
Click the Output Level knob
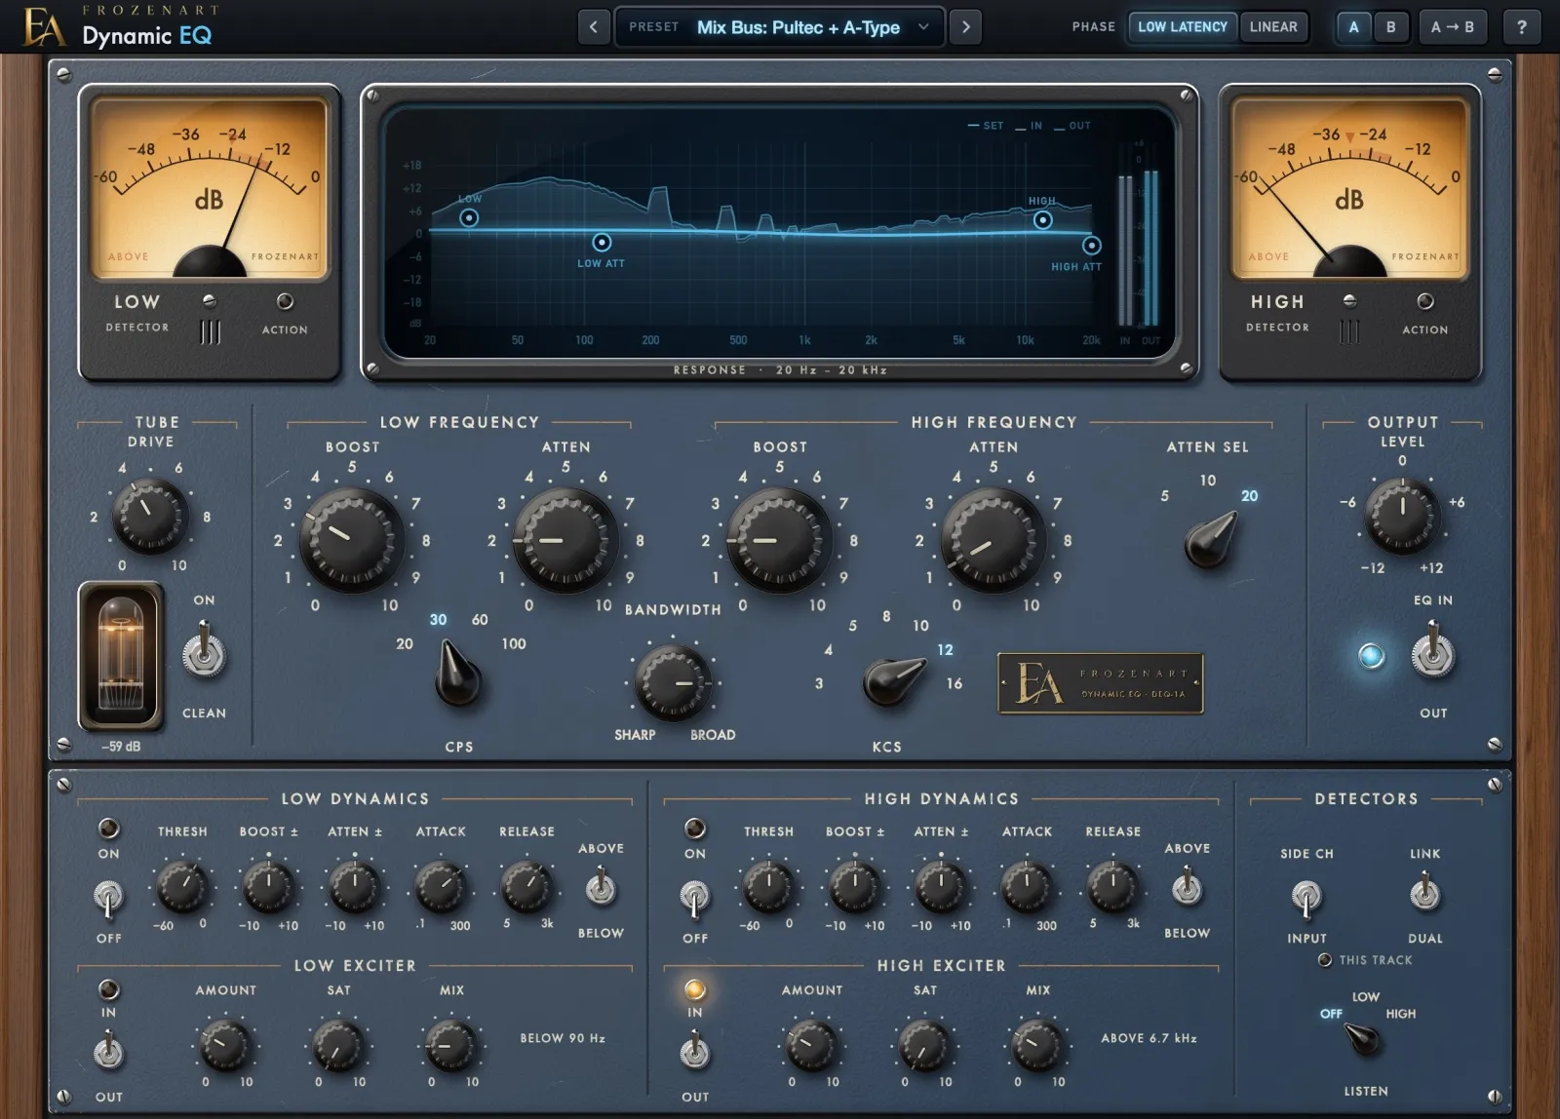(x=1402, y=516)
